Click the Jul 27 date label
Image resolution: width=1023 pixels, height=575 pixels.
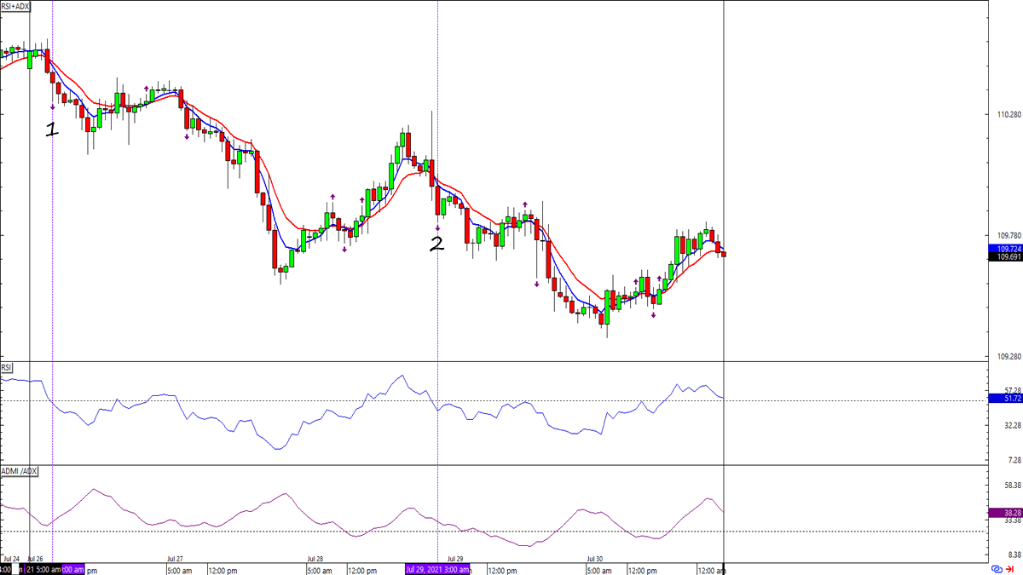pyautogui.click(x=176, y=560)
